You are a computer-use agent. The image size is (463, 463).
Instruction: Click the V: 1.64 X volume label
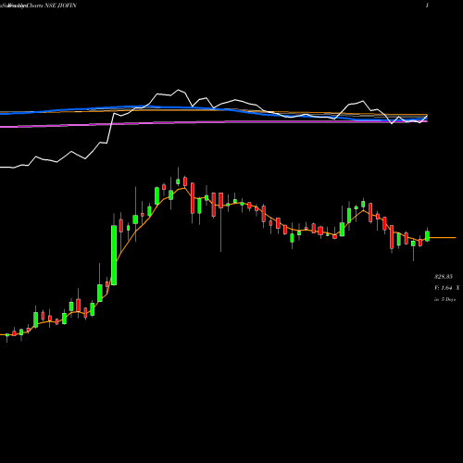[447, 288]
